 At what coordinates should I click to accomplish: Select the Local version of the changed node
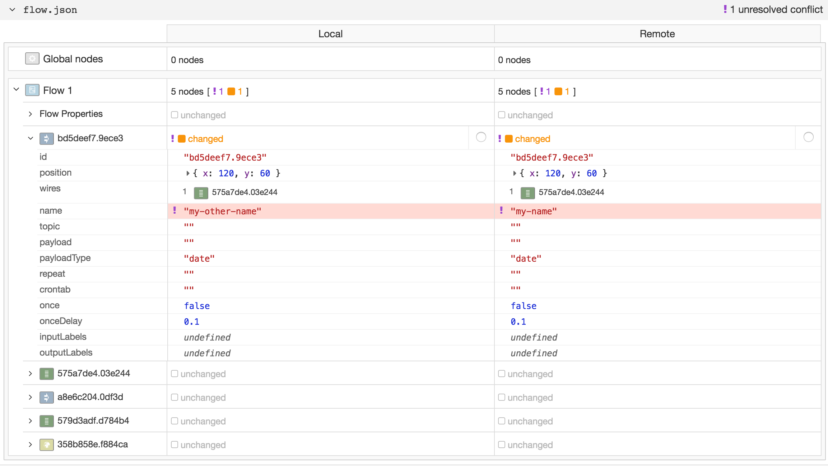tap(481, 137)
